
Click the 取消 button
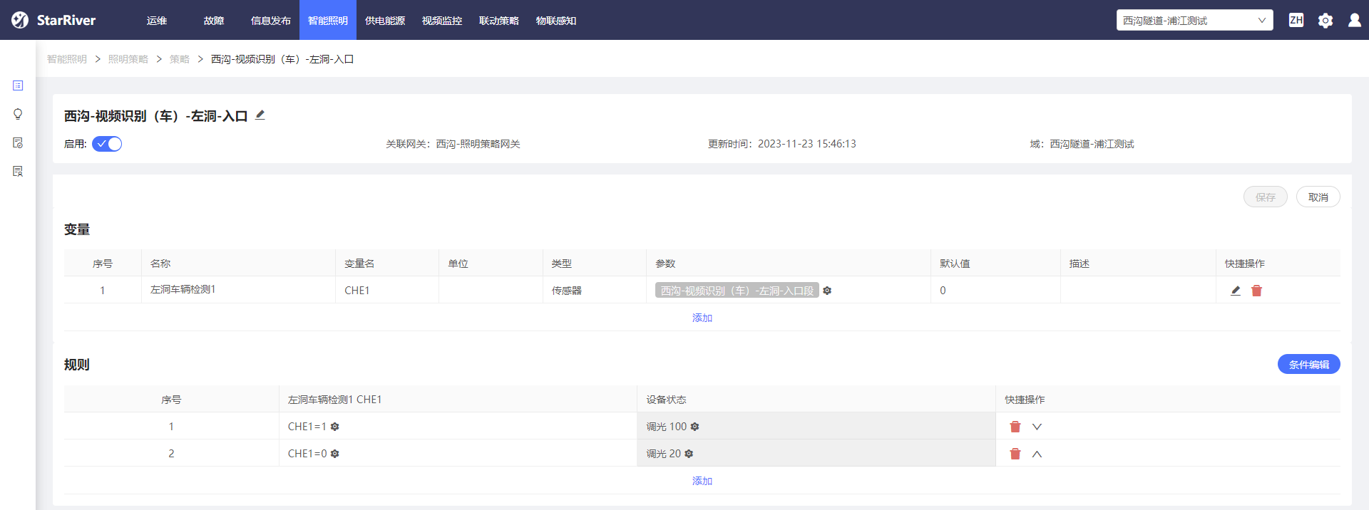click(1318, 197)
